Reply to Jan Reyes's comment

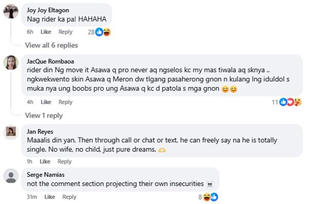[64, 161]
